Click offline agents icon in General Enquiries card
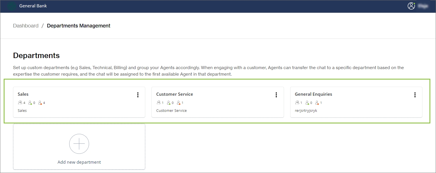This screenshot has height=173, width=436. (317, 103)
